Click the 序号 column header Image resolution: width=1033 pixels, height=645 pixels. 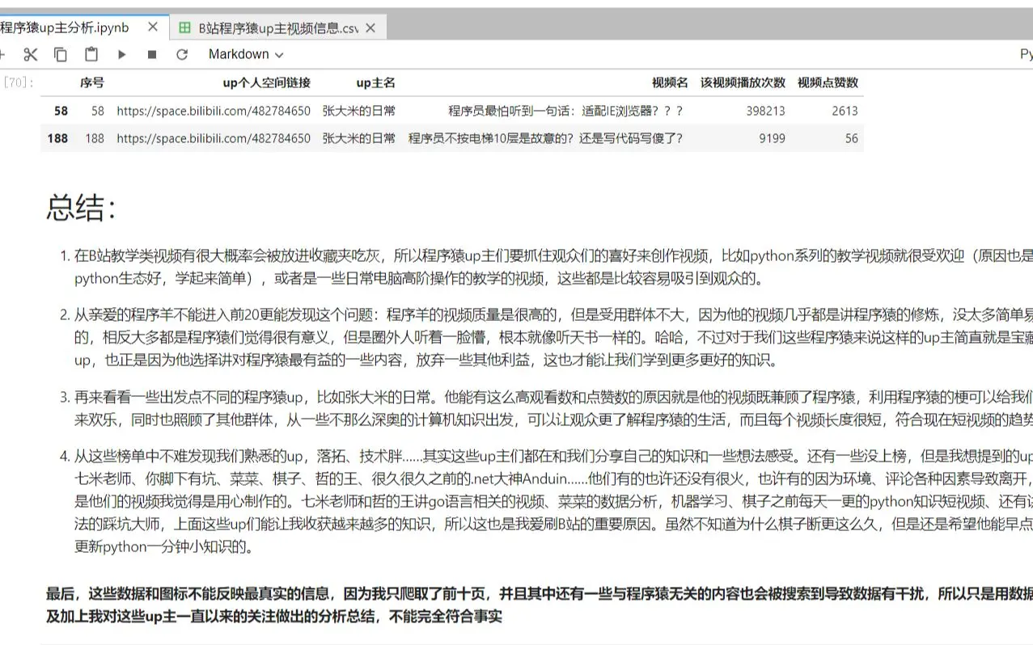point(92,82)
